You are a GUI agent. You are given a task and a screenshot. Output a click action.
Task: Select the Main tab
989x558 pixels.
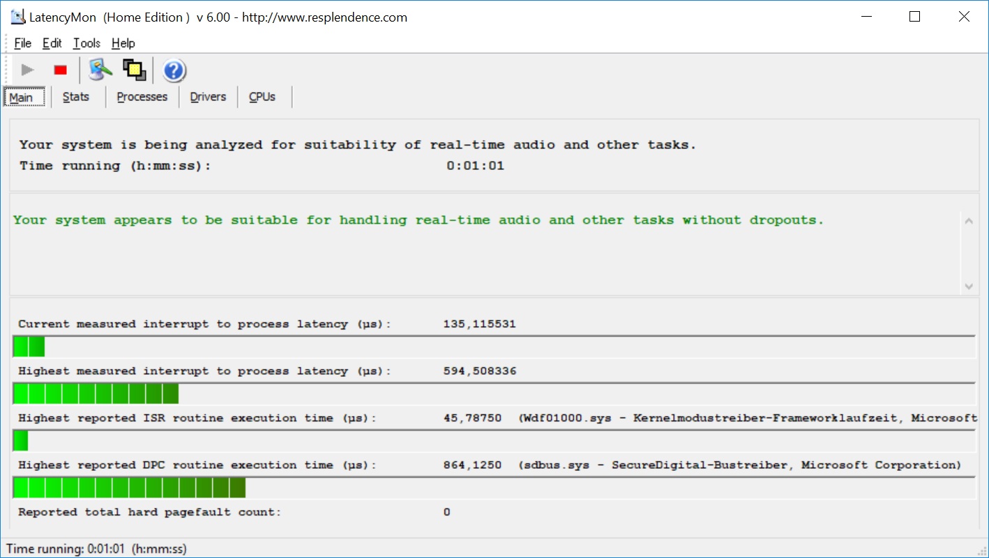coord(24,97)
